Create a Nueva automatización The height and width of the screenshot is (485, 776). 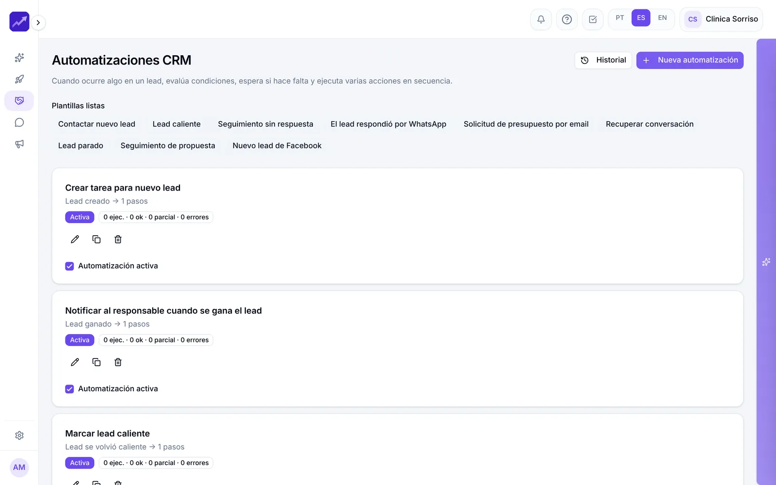pyautogui.click(x=690, y=60)
